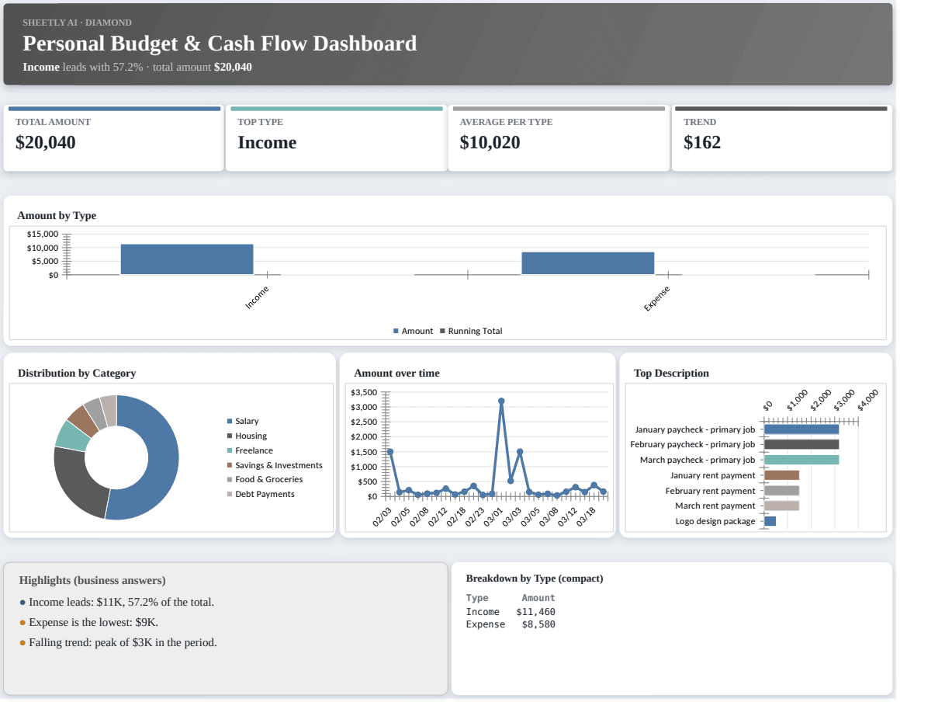Click the Expense $8,580 table row
This screenshot has height=716, width=952.
[511, 624]
